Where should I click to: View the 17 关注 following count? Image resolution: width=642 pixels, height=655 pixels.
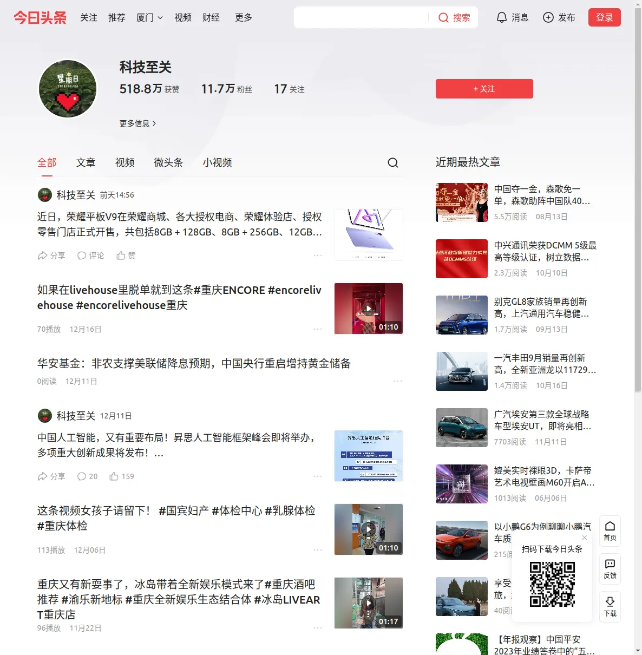point(290,89)
